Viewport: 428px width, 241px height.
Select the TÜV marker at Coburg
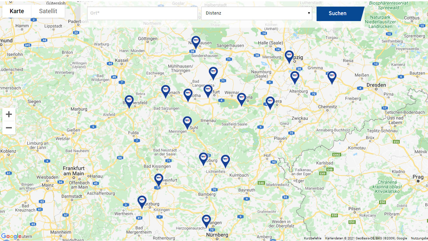click(x=203, y=158)
